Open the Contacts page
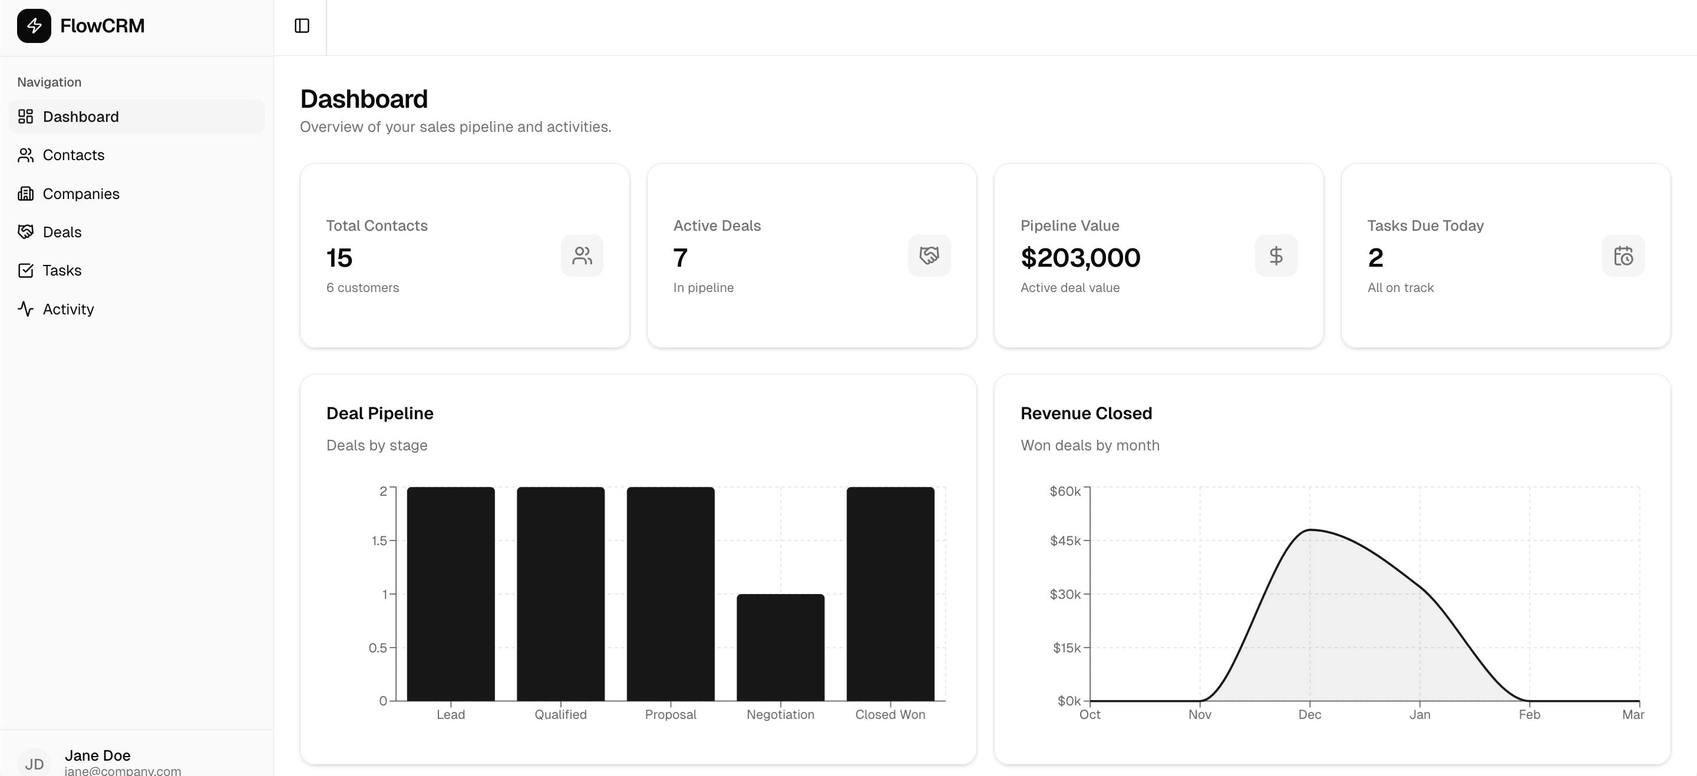The height and width of the screenshot is (776, 1697). (73, 155)
